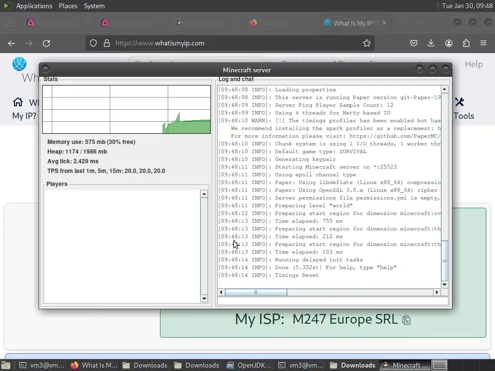
Task: Focus the whatismyip.com address bar
Action: (x=230, y=43)
